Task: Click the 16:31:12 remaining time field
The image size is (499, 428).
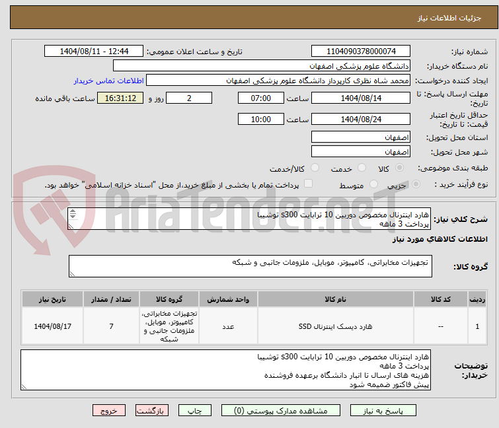Action: tap(120, 98)
